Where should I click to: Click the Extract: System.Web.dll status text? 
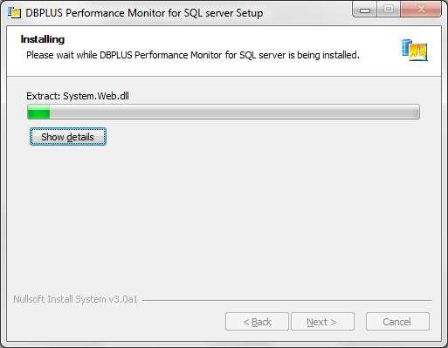[x=78, y=96]
